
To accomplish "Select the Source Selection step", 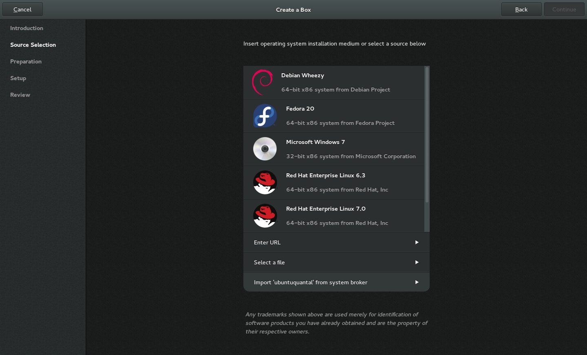I will [x=33, y=45].
